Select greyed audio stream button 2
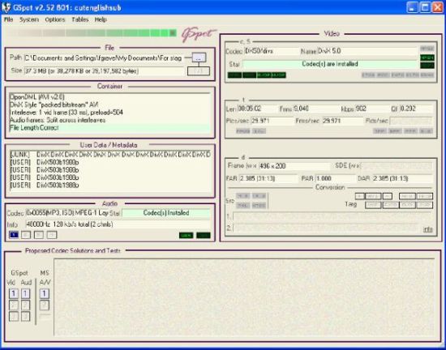This screenshot has height=350, width=446. pyautogui.click(x=26, y=235)
